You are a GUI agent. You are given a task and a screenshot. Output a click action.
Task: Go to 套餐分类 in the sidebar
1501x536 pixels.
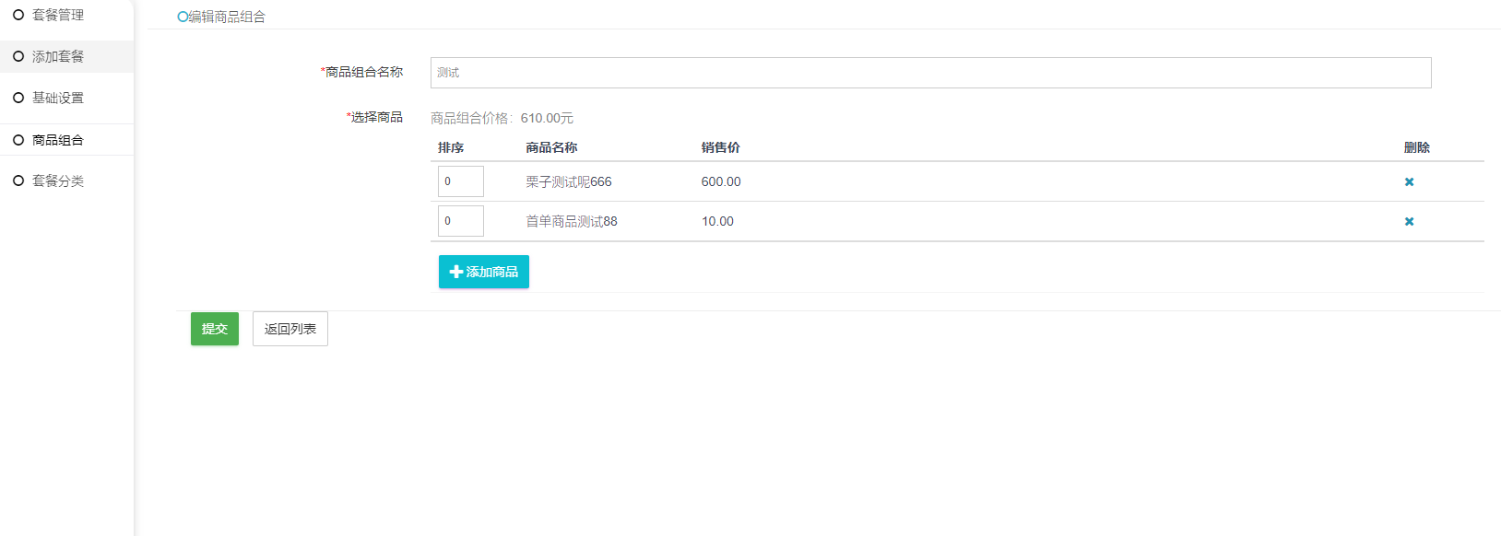click(x=57, y=181)
